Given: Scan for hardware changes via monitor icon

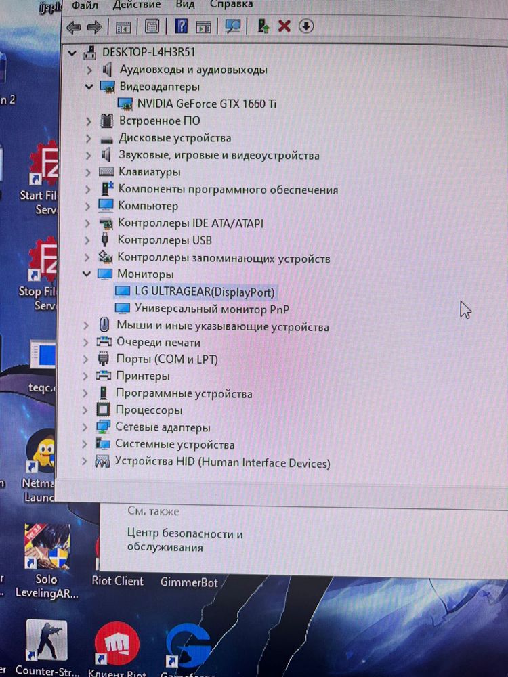Looking at the screenshot, I should [x=232, y=26].
